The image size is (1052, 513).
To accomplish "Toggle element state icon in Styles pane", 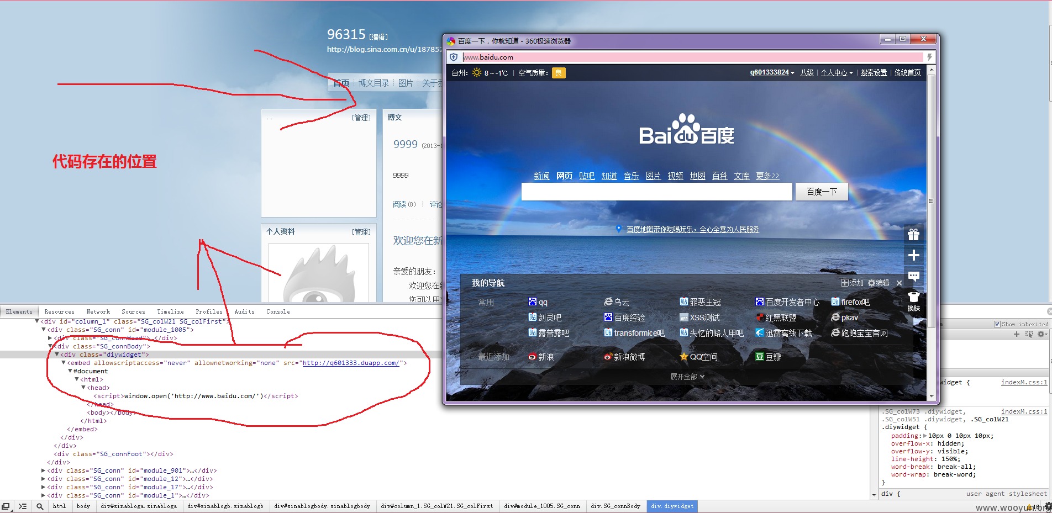I will [x=1029, y=334].
